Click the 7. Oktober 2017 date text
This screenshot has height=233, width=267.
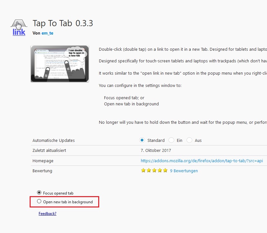[156, 151]
